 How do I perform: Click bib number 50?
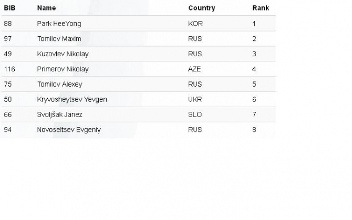(7, 99)
